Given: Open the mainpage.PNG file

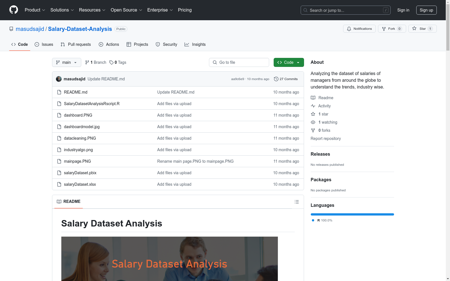Looking at the screenshot, I should [x=77, y=161].
